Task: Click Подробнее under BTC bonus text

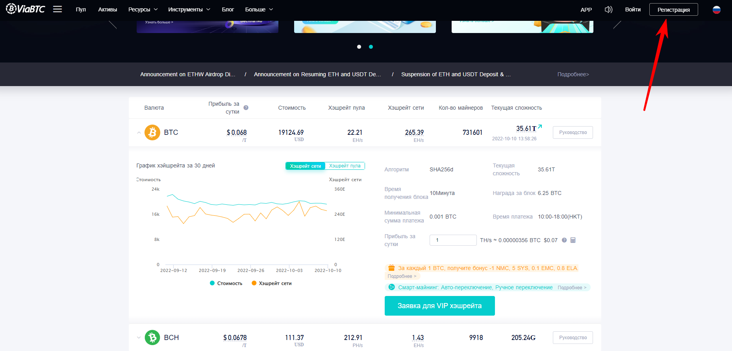Action: click(402, 276)
